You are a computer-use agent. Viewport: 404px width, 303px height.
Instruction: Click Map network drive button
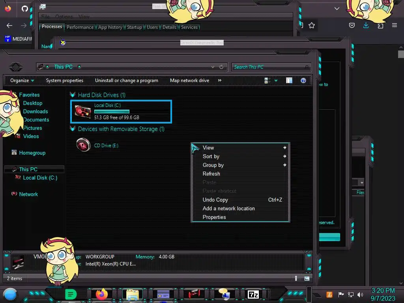(x=190, y=80)
